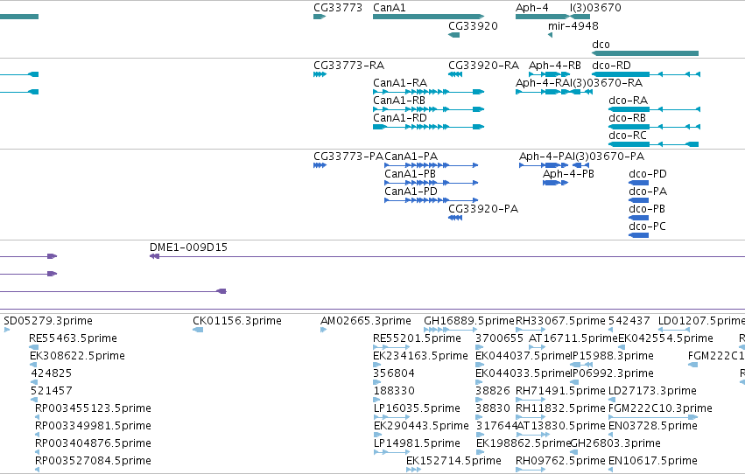Select EST RH71491.5prime

(531, 400)
